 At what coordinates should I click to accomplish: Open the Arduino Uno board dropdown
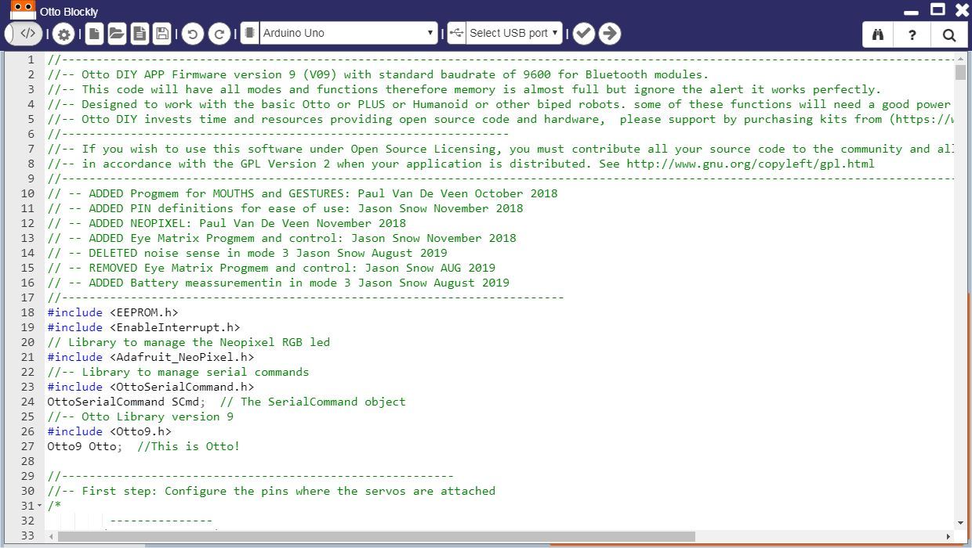(349, 33)
